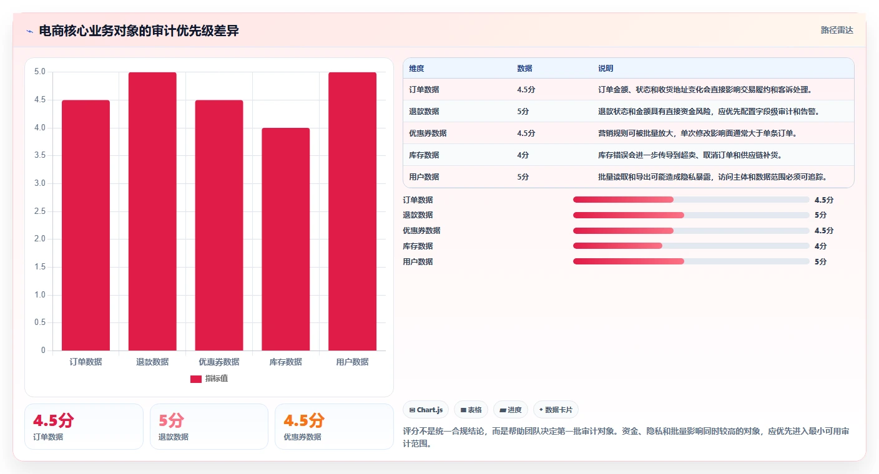The width and height of the screenshot is (879, 474).
Task: Click the 用户数据 bar in the chart
Action: pos(353,211)
